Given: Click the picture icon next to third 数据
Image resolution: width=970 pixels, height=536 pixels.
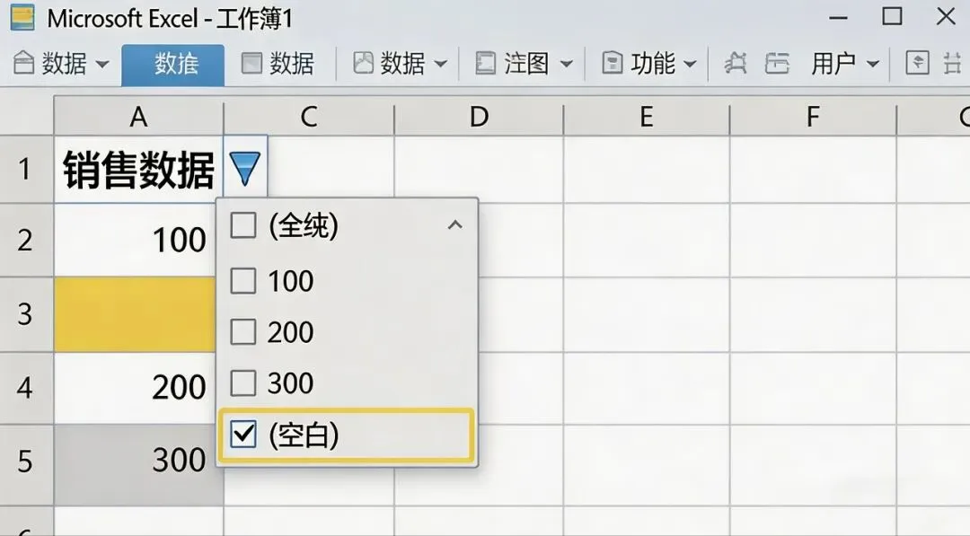Looking at the screenshot, I should (363, 63).
